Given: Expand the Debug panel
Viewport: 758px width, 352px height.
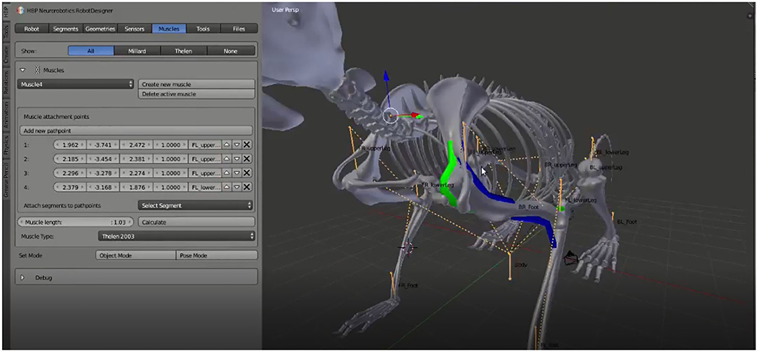Looking at the screenshot, I should 22,277.
